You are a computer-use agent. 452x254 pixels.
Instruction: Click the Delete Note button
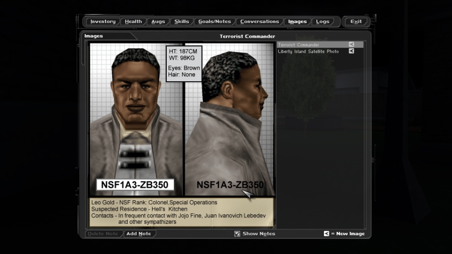[x=103, y=233]
